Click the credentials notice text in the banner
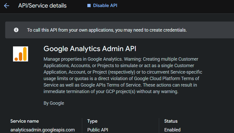Image resolution: width=234 pixels, height=133 pixels. coord(107,30)
